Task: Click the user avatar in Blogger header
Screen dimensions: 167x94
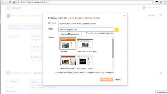Action: tap(144, 8)
